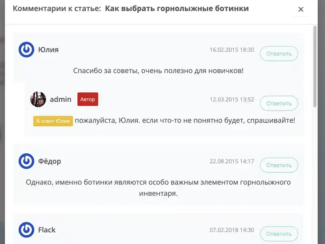Close the comments dialog with the X
325x244 pixels.
(301, 9)
